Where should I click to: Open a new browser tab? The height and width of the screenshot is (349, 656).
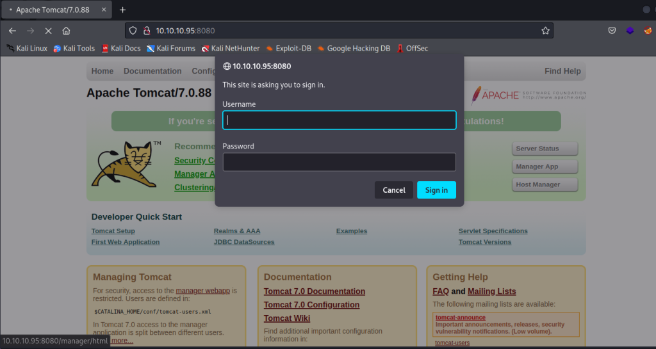(122, 10)
